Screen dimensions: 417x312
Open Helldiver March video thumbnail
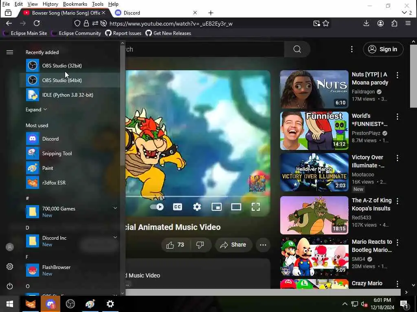(314, 172)
